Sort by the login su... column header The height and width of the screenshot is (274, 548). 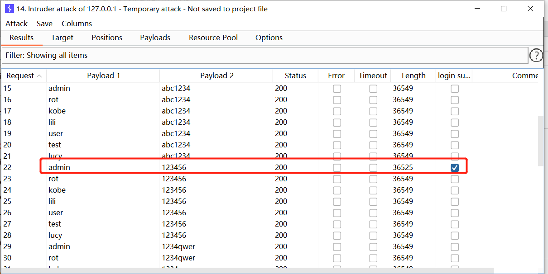454,76
